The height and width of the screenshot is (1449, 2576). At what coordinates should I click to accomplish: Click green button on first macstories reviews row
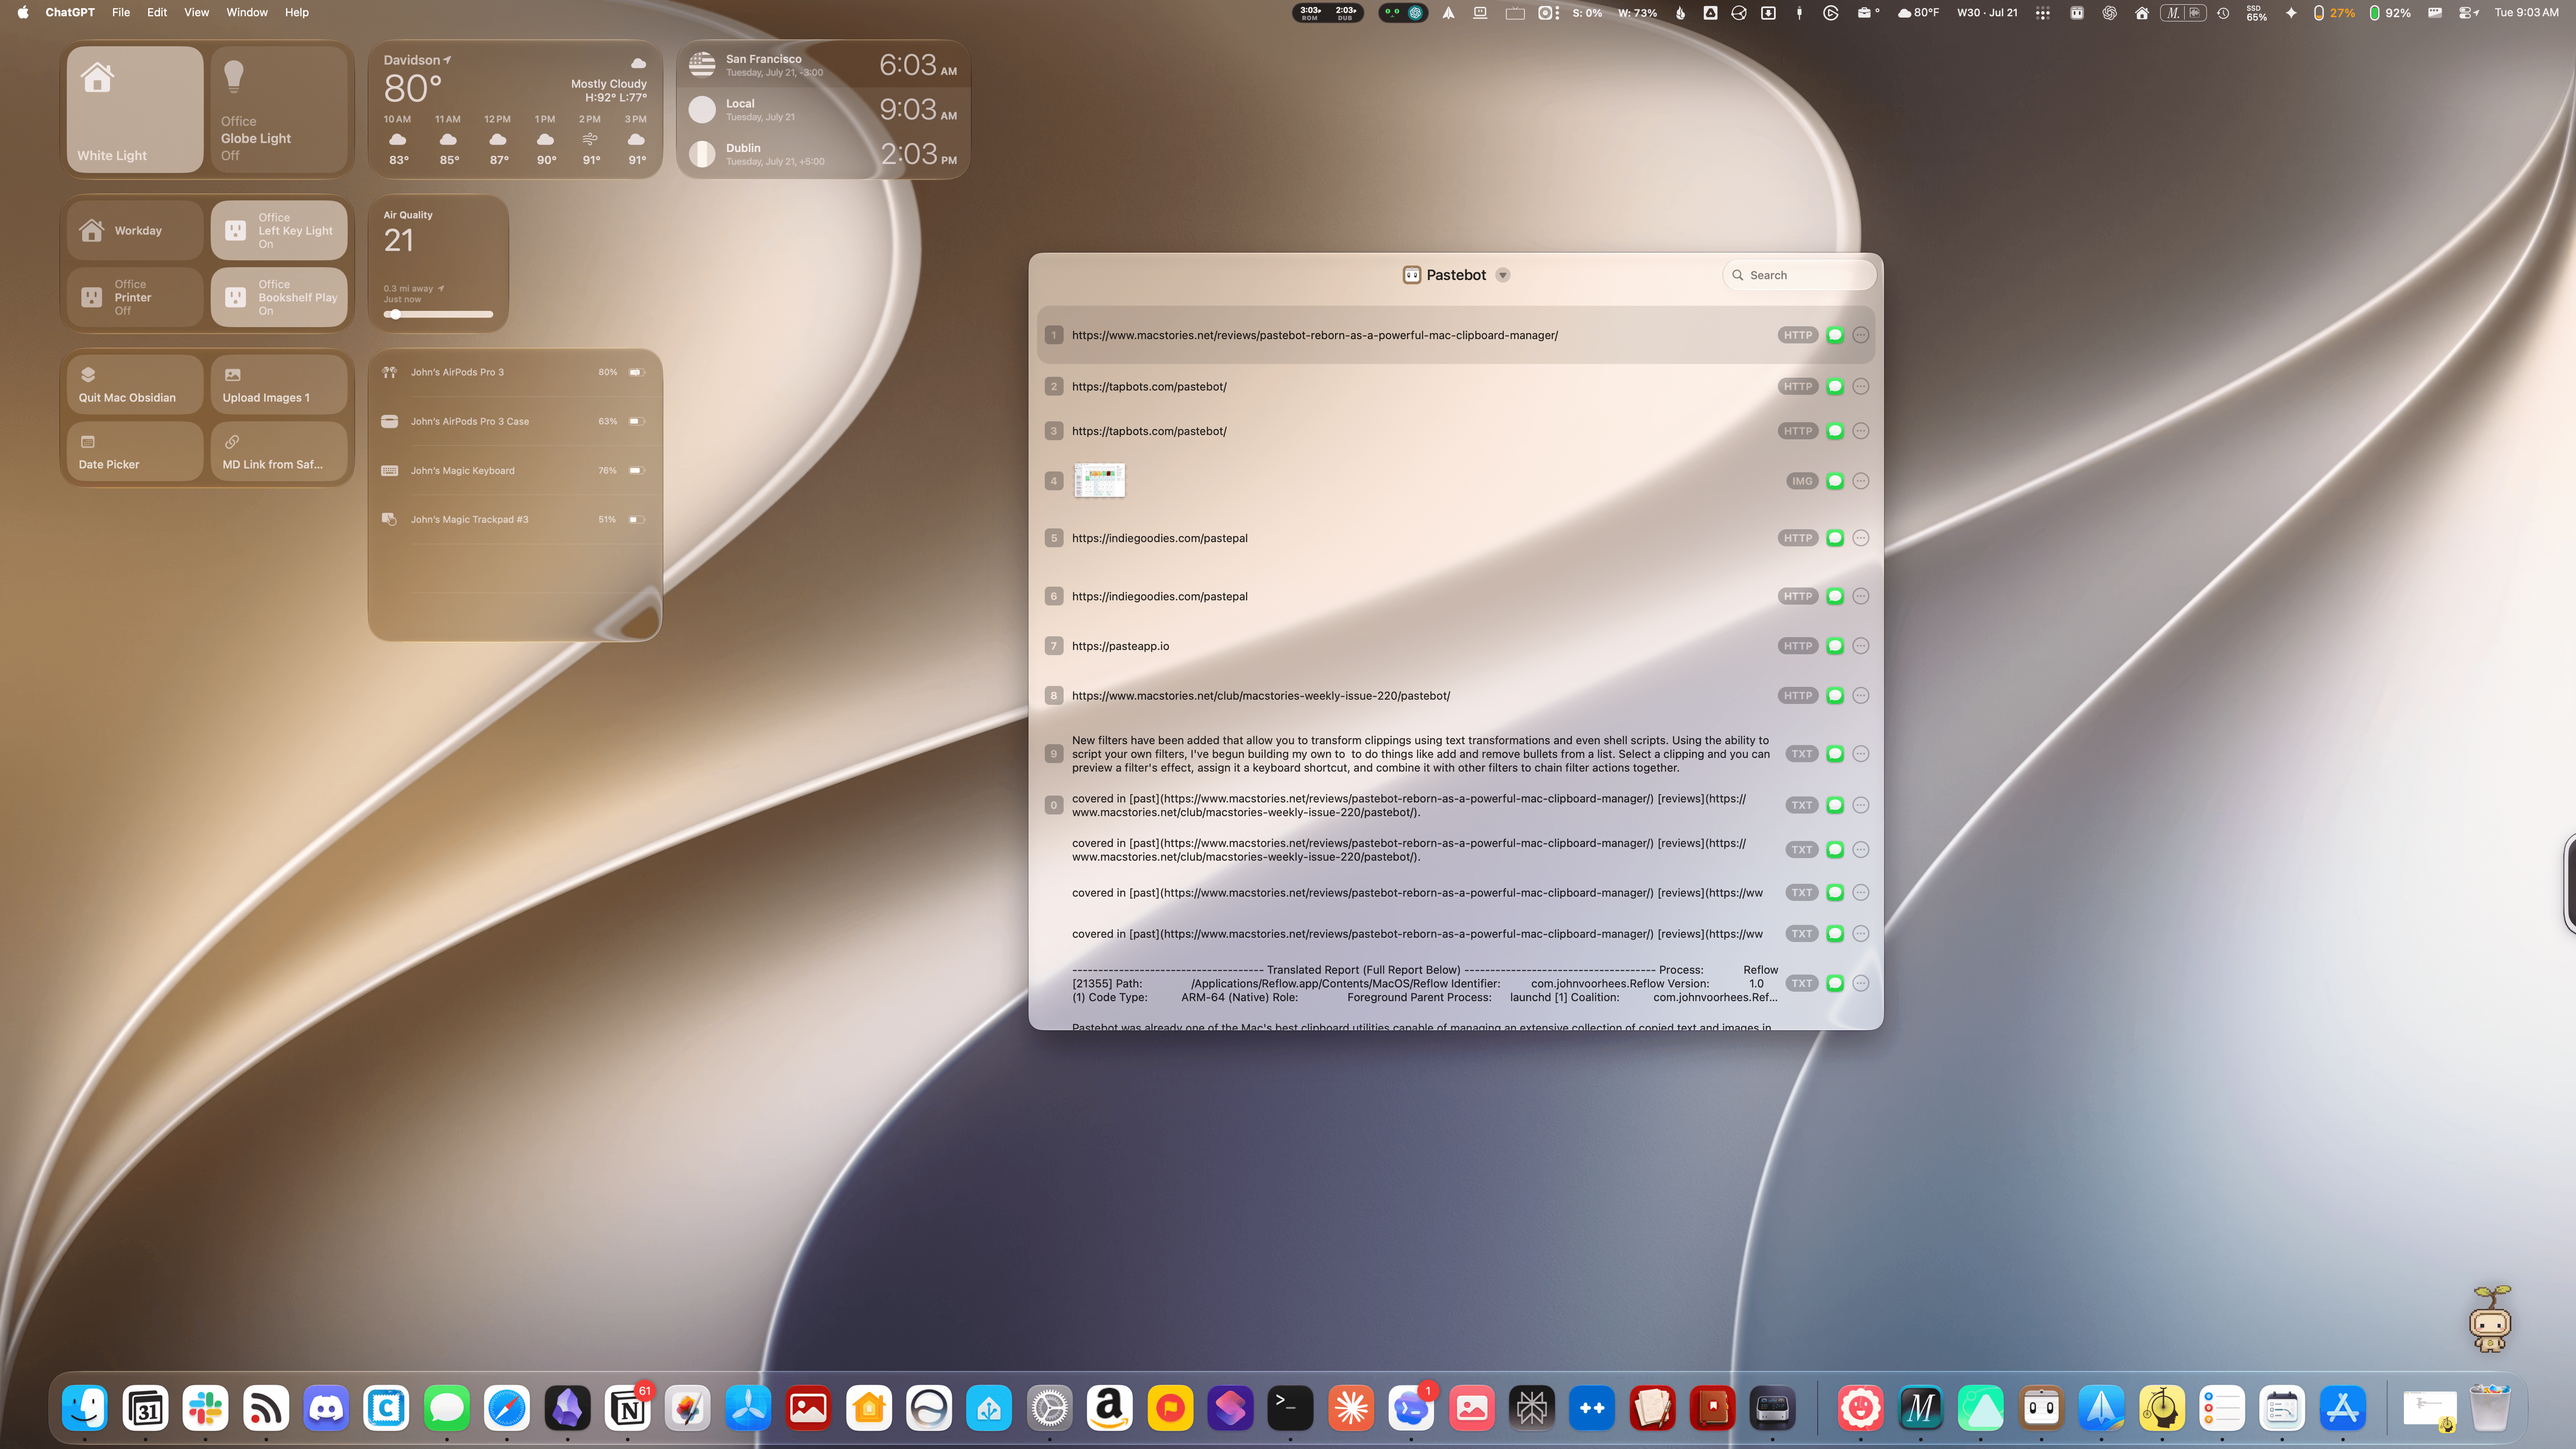tap(1834, 335)
